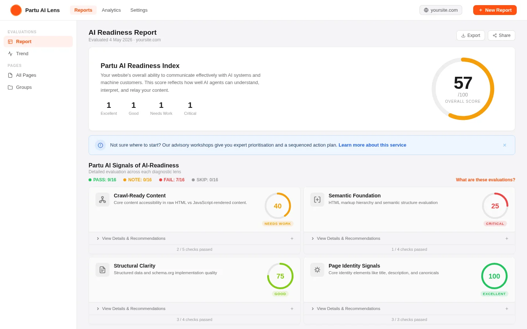The image size is (527, 329).
Task: Click the Trend activity icon in sidebar
Action: [10, 54]
